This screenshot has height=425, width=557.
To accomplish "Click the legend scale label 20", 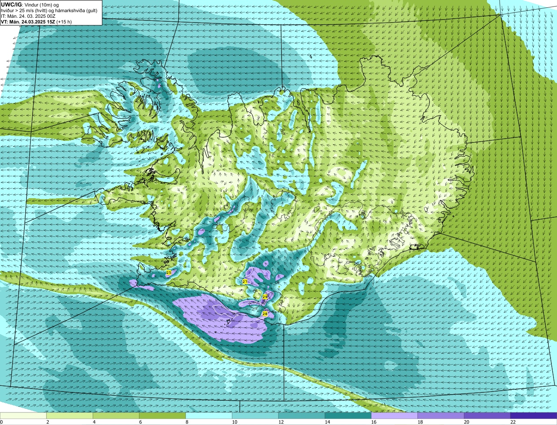I will (x=466, y=422).
